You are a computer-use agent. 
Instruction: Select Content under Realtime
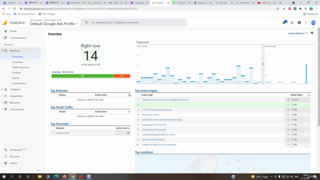(16, 72)
